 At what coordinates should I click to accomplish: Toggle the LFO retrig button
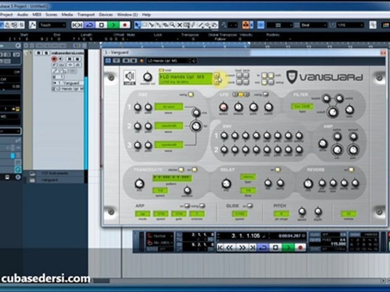pyautogui.click(x=265, y=94)
